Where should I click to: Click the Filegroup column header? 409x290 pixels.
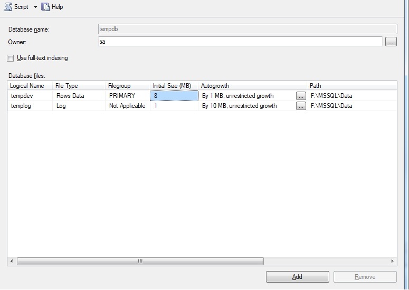click(x=128, y=86)
